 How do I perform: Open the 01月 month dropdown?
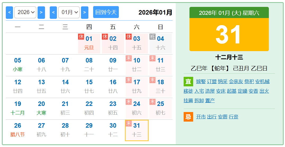tap(69, 12)
